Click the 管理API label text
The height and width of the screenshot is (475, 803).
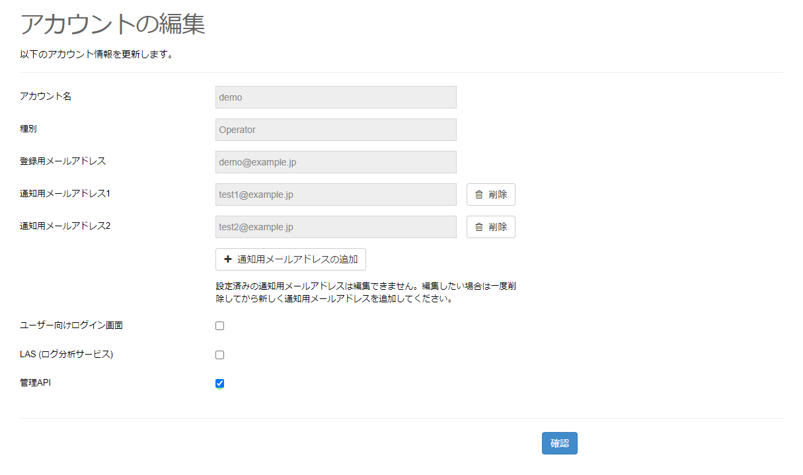click(x=35, y=382)
